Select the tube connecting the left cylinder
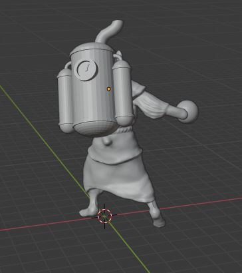Screen dimensions: 242x273 (x=68, y=65)
